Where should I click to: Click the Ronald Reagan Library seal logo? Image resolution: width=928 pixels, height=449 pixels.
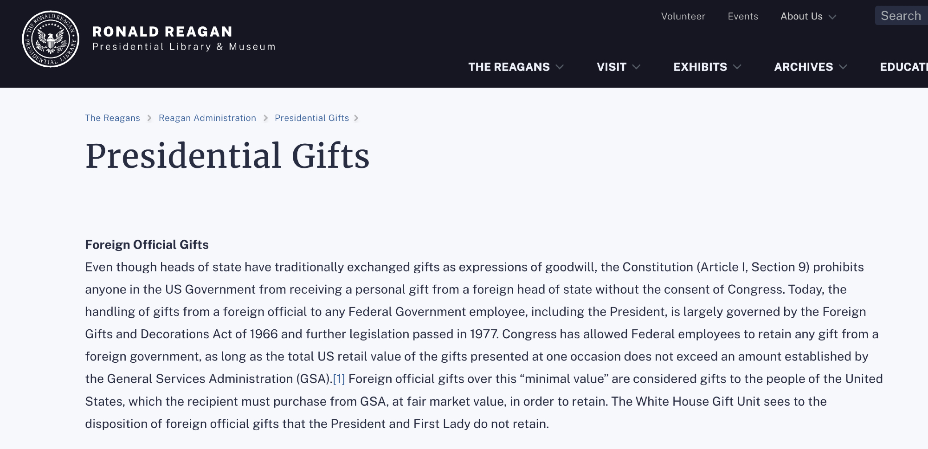point(51,39)
